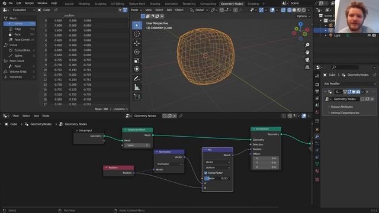Toggle show gizmo in viewport header

tap(261, 10)
